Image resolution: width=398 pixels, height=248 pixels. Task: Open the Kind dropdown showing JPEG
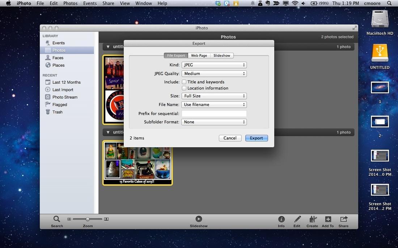214,65
